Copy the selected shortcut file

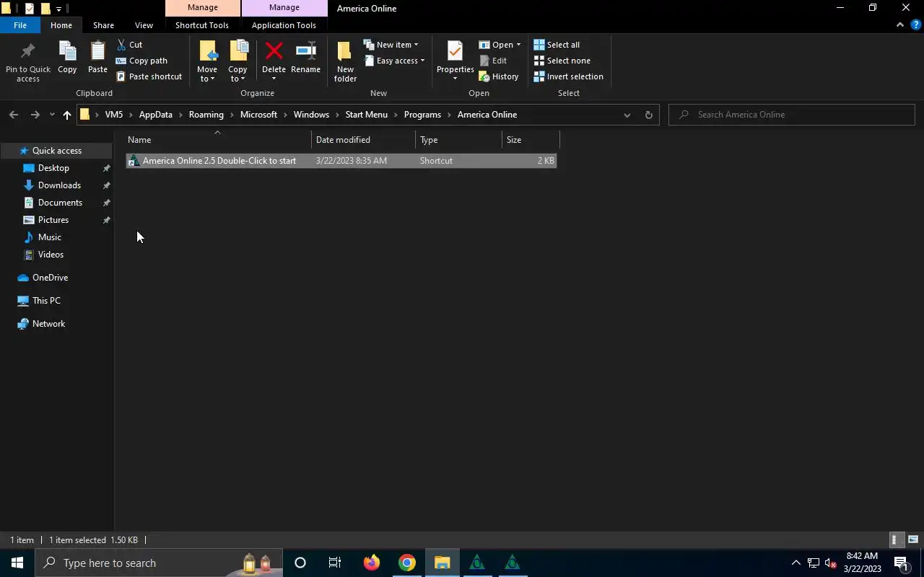pyautogui.click(x=67, y=58)
